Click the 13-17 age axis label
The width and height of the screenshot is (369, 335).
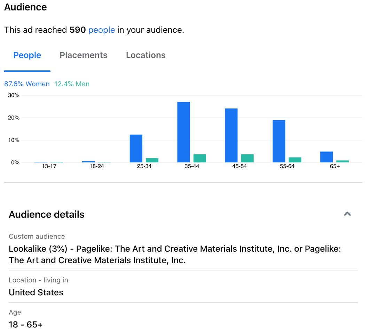[49, 166]
